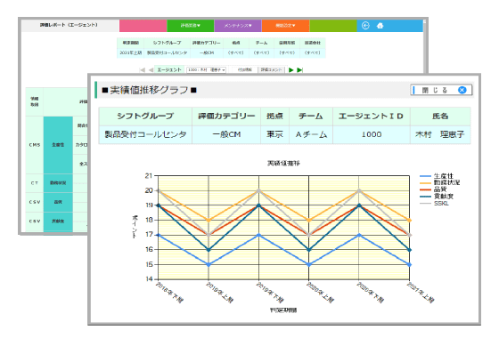
Task: Click the green next agent arrow
Action: pyautogui.click(x=290, y=70)
